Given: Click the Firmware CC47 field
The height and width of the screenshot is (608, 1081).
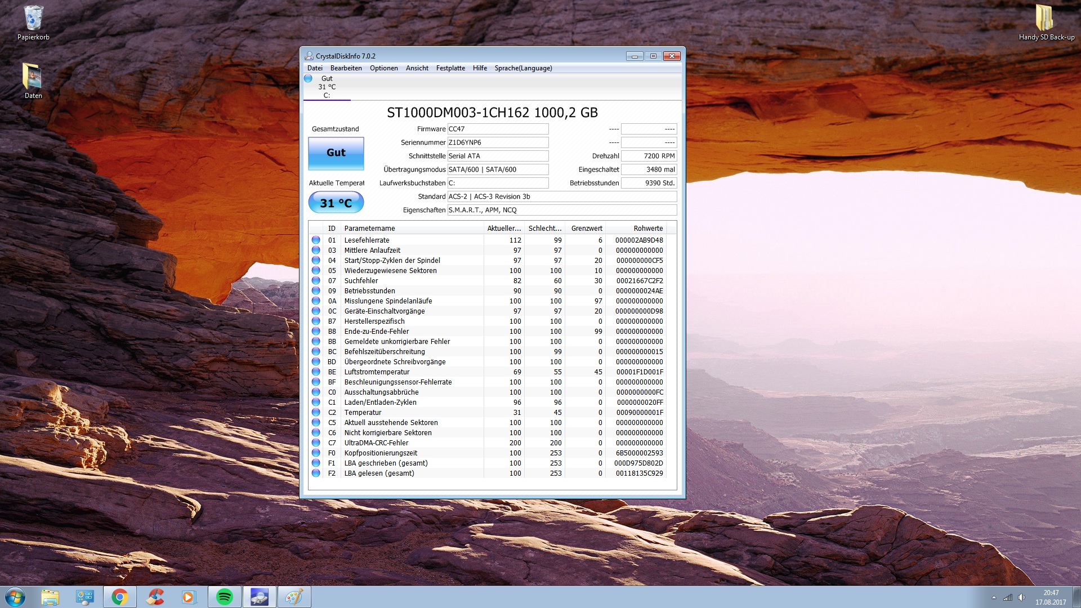Looking at the screenshot, I should [498, 129].
